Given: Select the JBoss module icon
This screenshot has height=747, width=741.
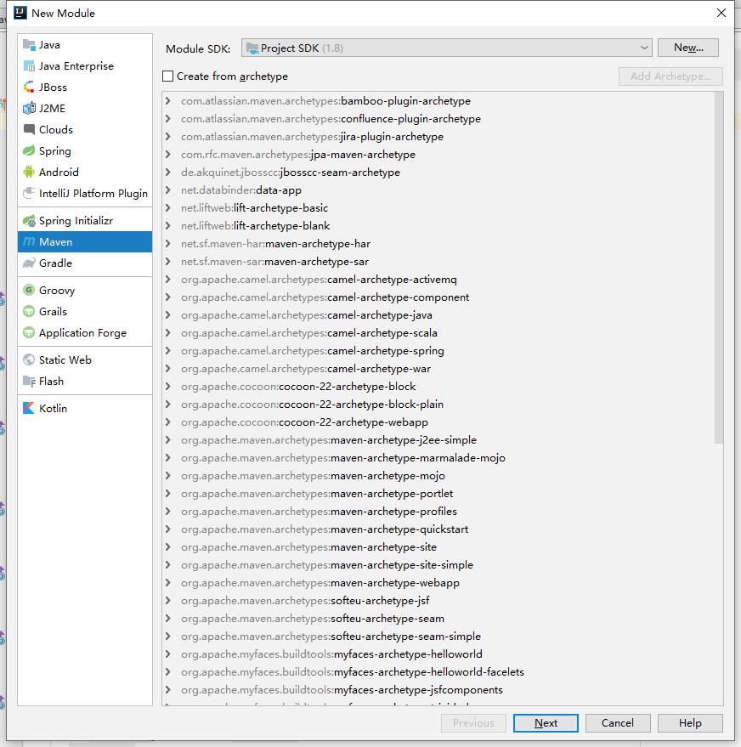Looking at the screenshot, I should pos(30,88).
